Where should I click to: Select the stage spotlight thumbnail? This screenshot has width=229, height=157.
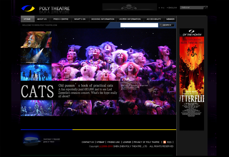[36, 56]
